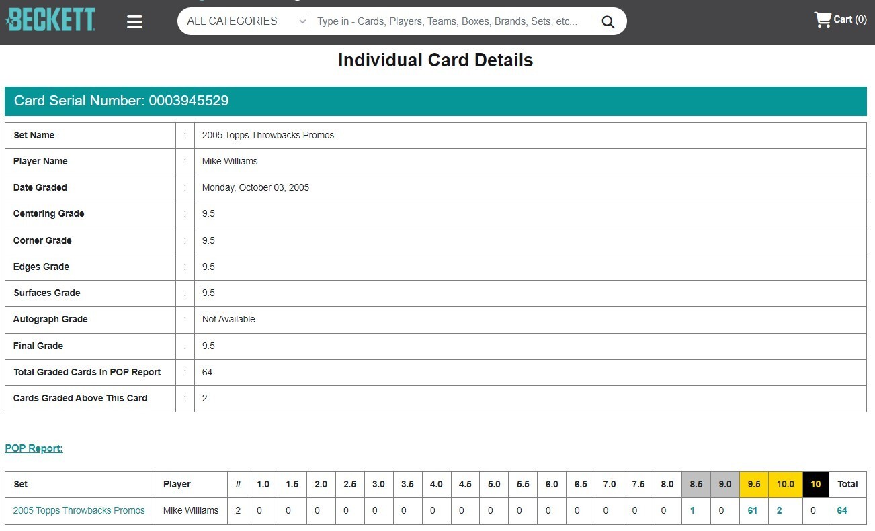Click the 9.5 yellow column header
The width and height of the screenshot is (875, 531).
tap(753, 484)
